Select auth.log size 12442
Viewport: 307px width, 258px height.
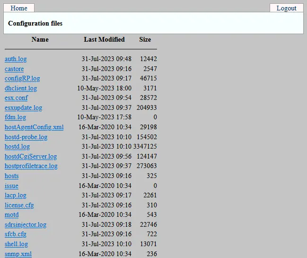coord(149,59)
